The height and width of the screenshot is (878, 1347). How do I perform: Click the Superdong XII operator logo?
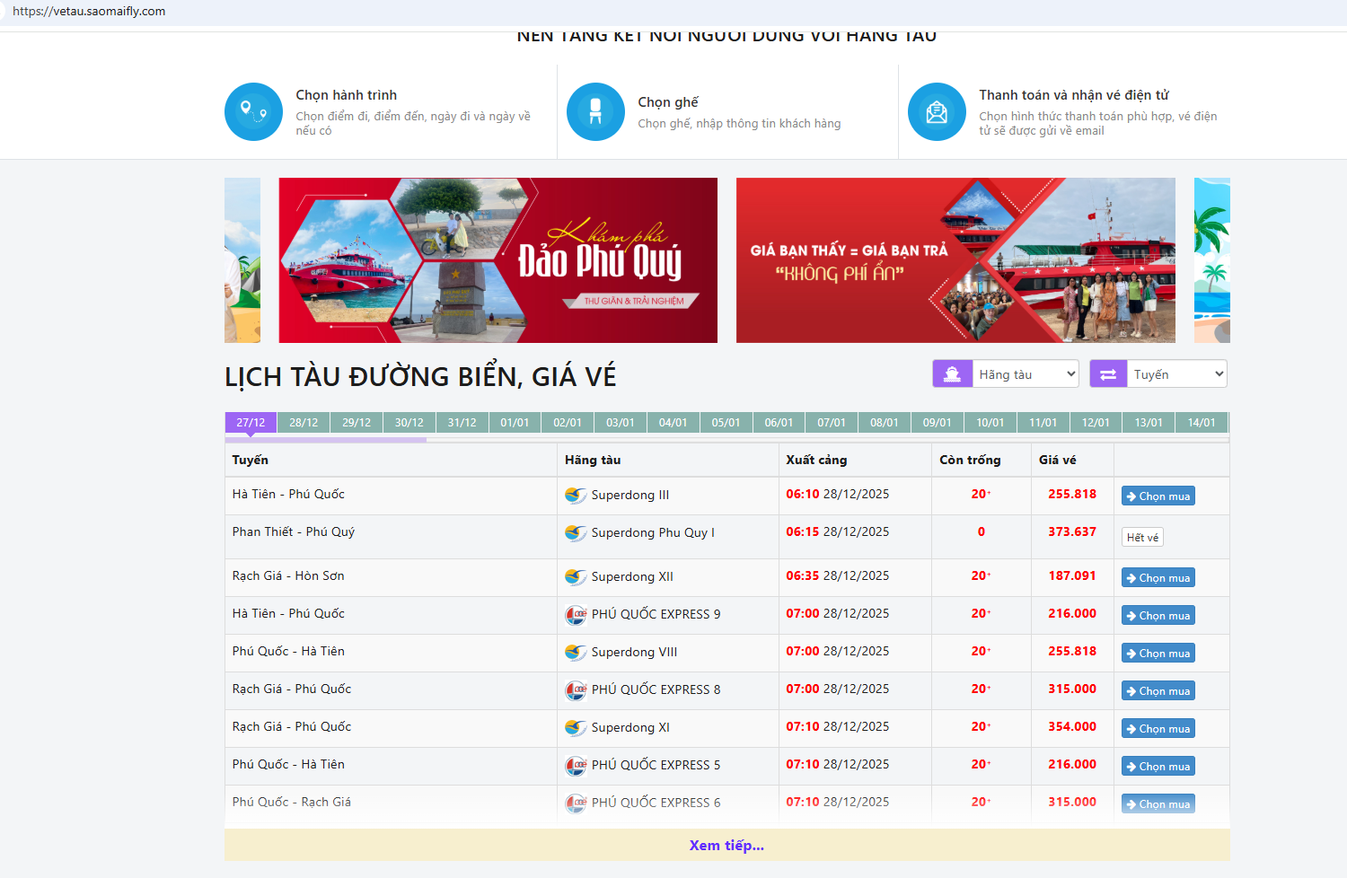[x=576, y=577]
